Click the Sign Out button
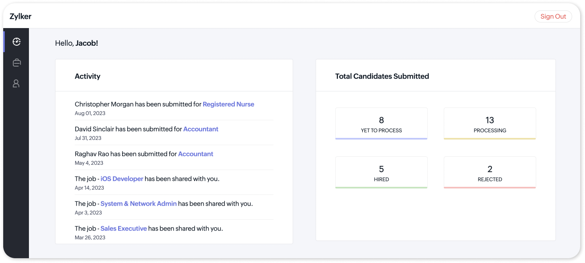This screenshot has width=585, height=263. [x=553, y=16]
